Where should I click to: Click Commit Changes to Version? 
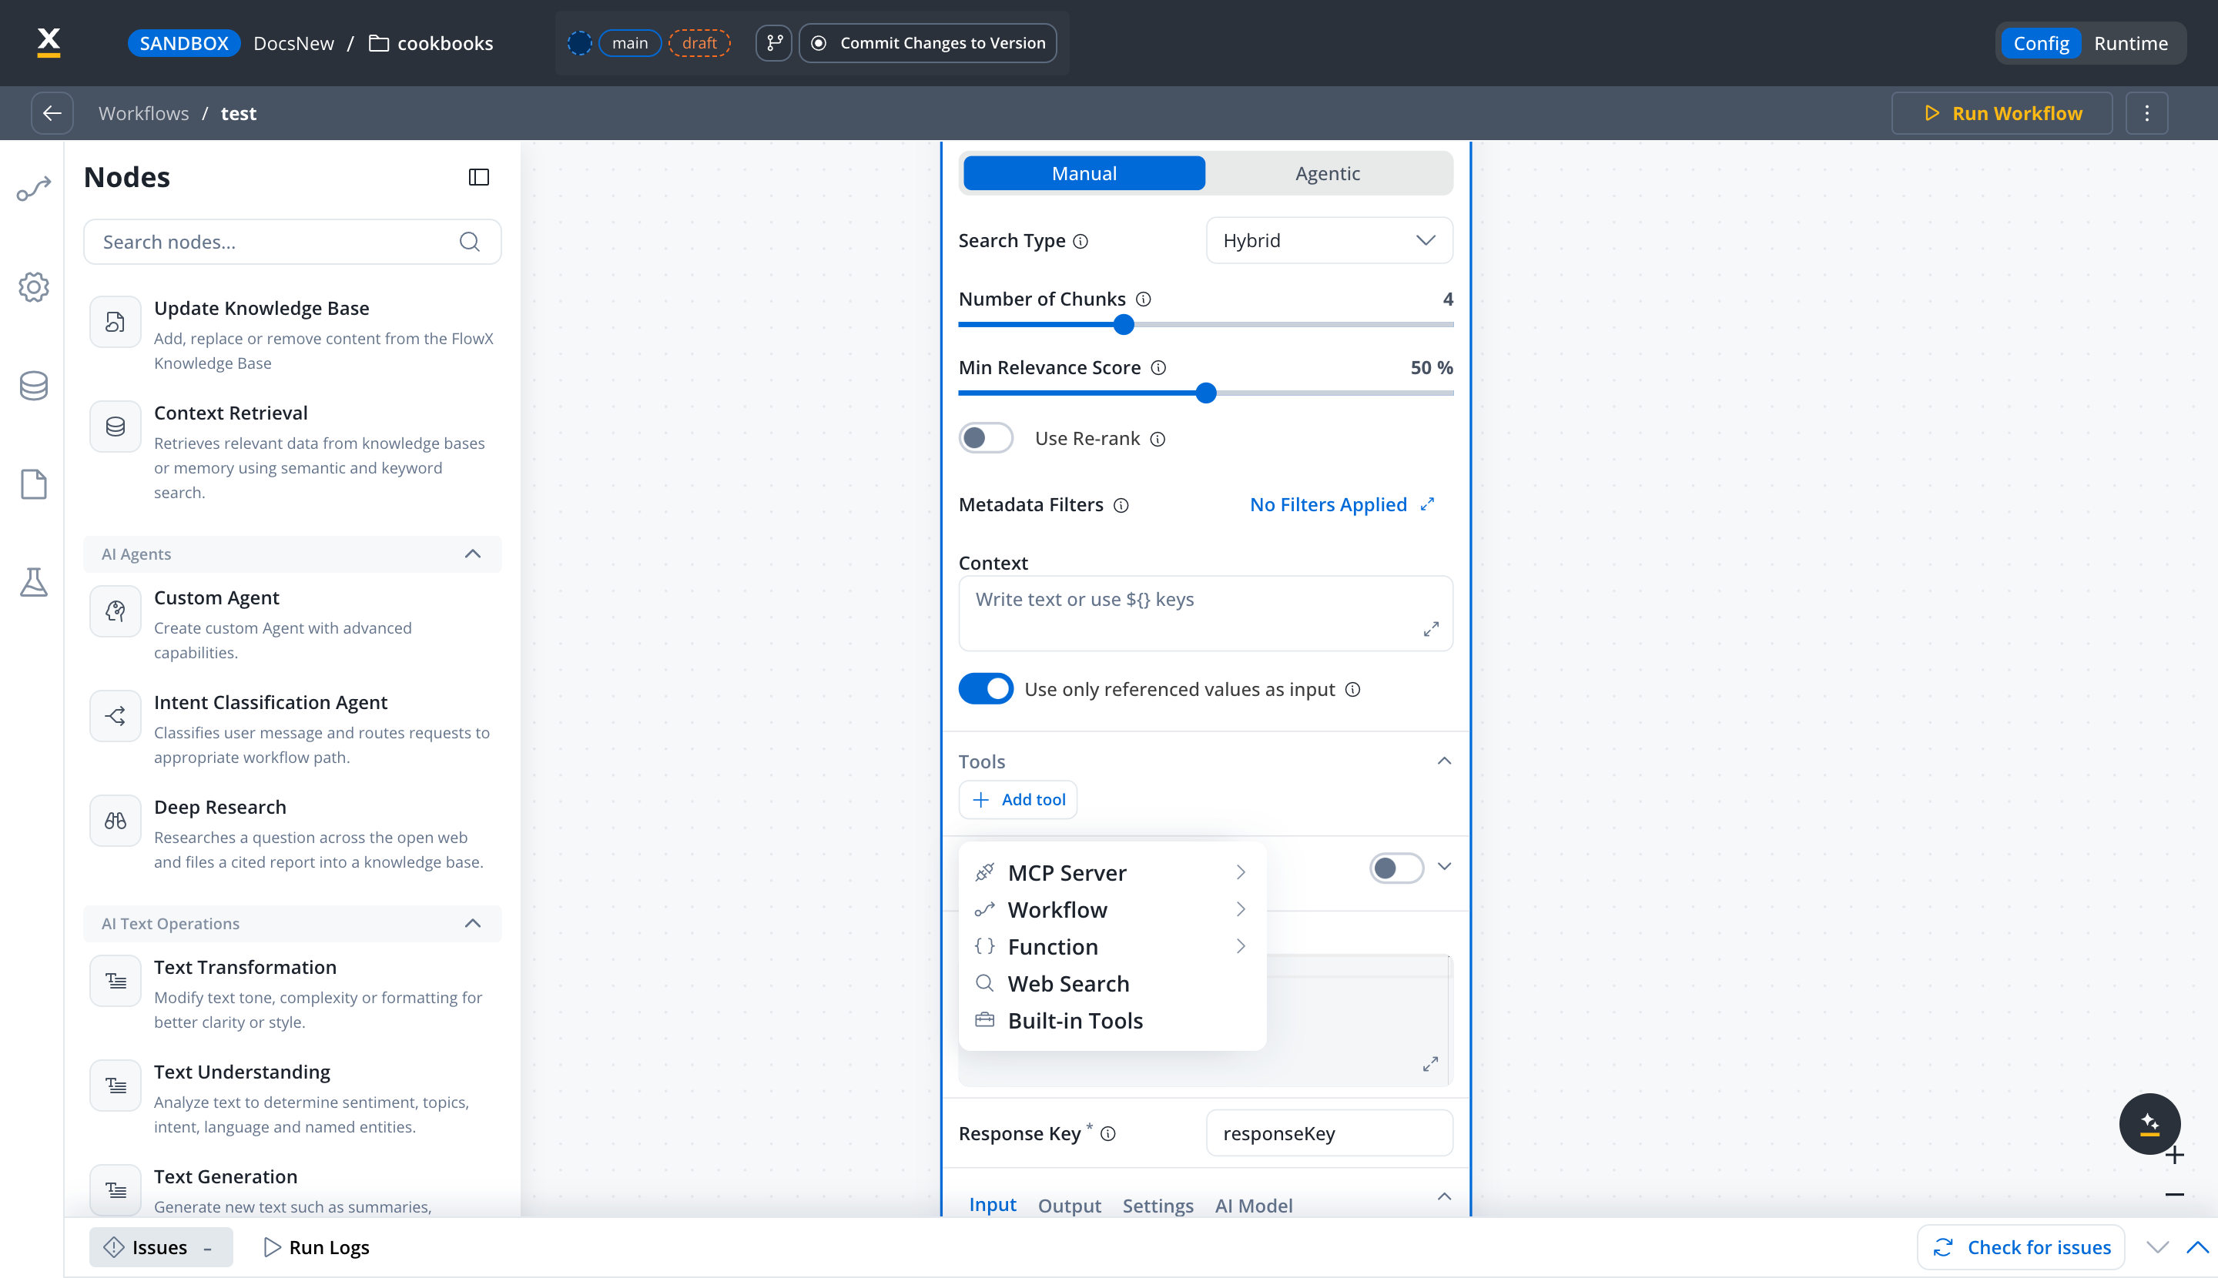click(x=928, y=43)
